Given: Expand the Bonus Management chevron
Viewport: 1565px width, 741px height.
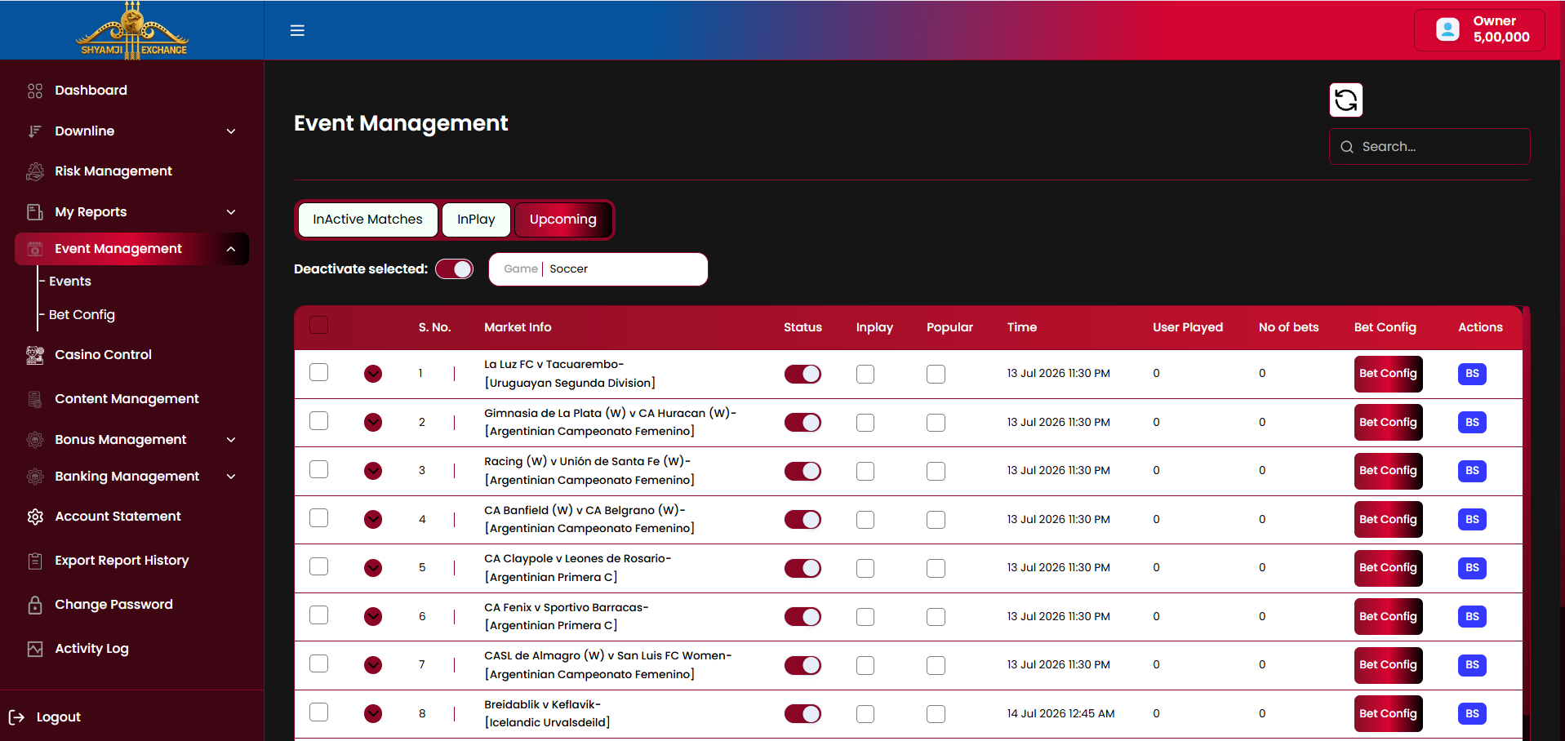Looking at the screenshot, I should click(231, 440).
